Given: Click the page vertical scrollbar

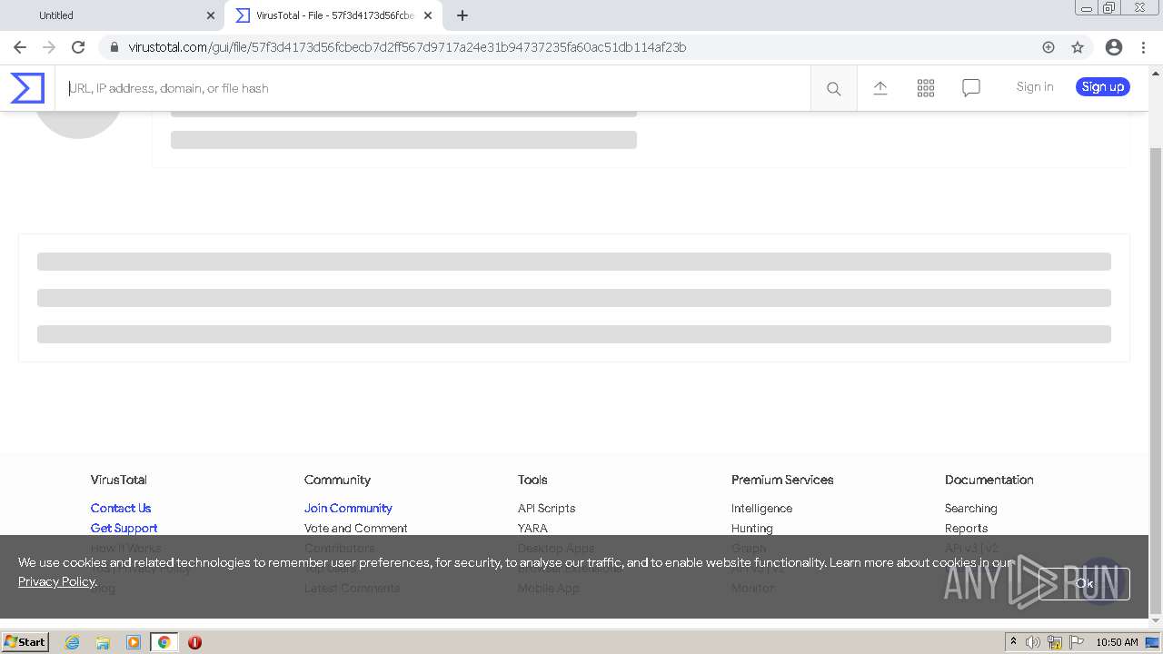Looking at the screenshot, I should [x=1156, y=380].
